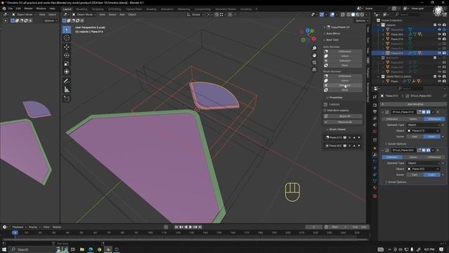Click the Add Modifier button
449x253 pixels.
tap(413, 104)
